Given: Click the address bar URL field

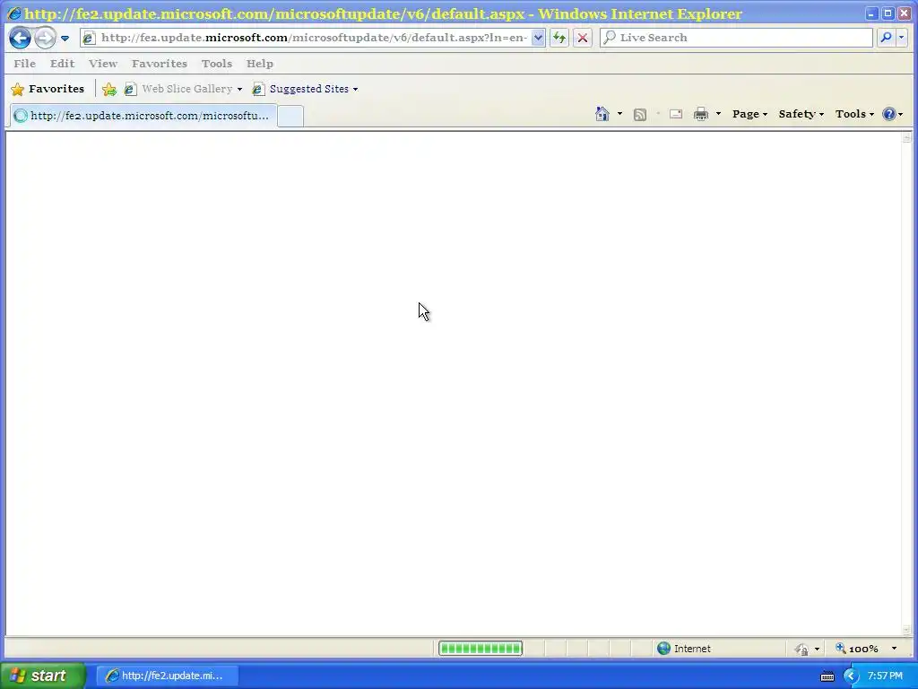Looking at the screenshot, I should point(315,38).
